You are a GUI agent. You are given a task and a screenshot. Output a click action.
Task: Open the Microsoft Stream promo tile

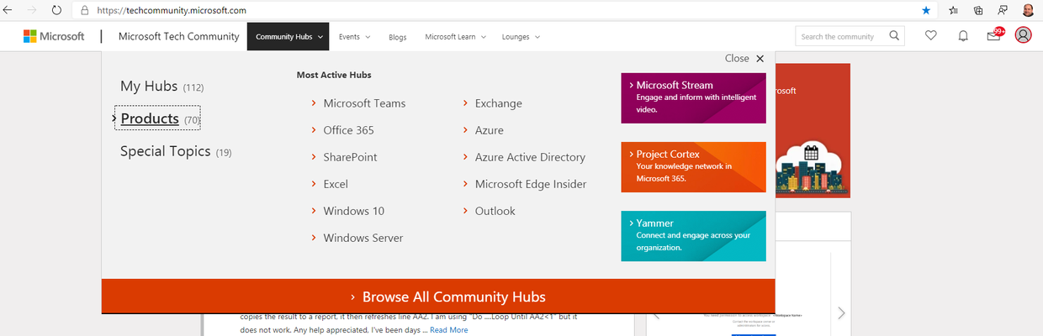tap(694, 98)
